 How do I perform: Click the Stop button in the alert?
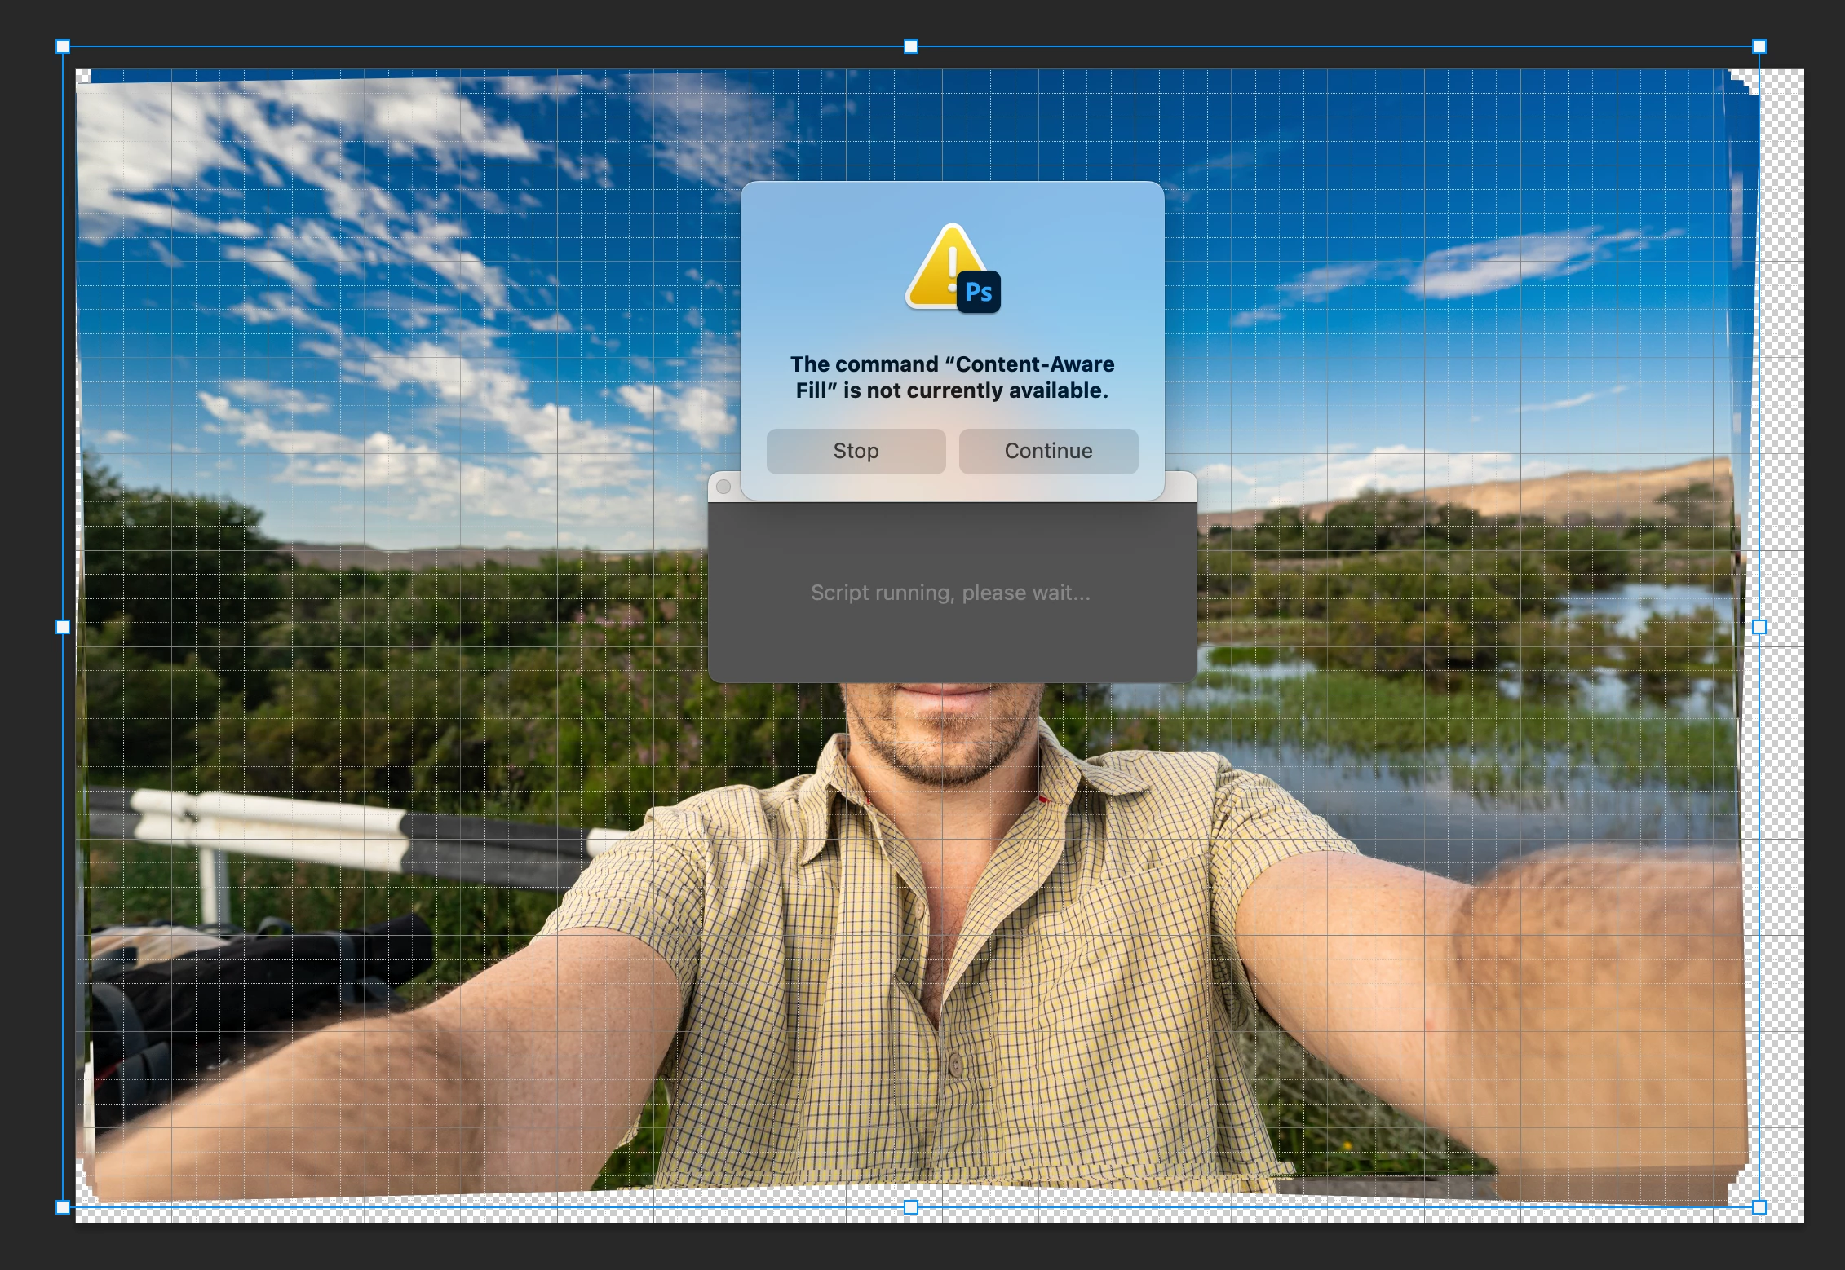click(x=856, y=451)
